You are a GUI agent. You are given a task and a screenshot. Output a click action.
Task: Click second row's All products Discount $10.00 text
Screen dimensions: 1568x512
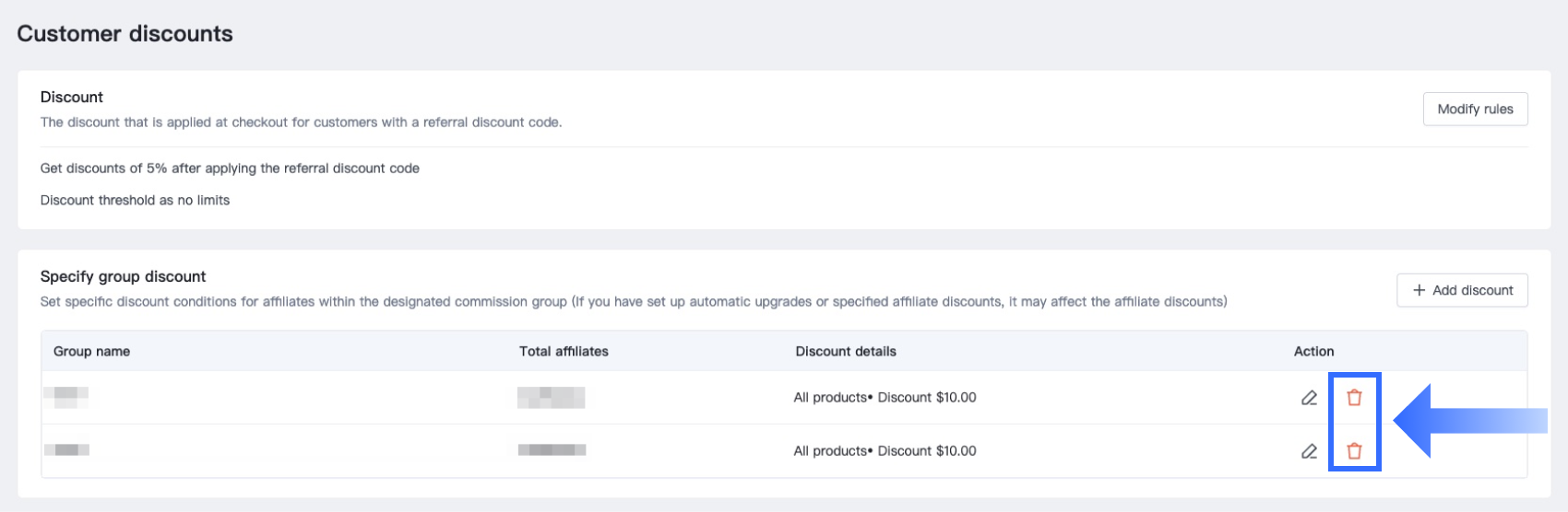click(x=885, y=451)
